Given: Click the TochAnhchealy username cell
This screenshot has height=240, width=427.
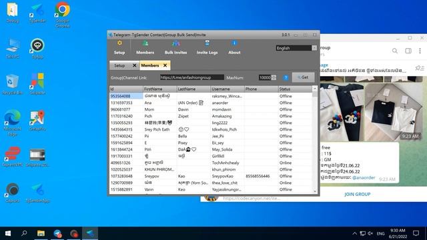Looking at the screenshot, I should click(x=228, y=163).
